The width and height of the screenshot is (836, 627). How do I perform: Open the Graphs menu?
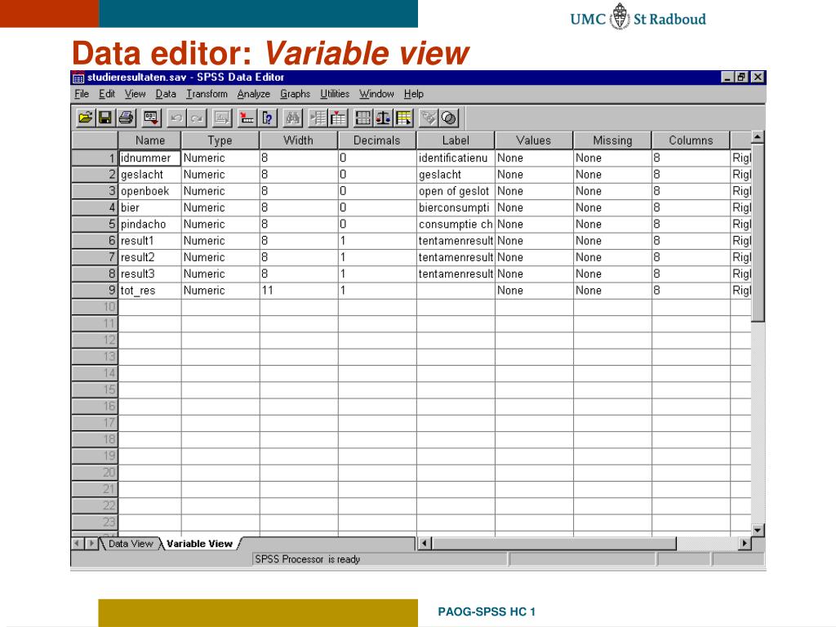[295, 94]
